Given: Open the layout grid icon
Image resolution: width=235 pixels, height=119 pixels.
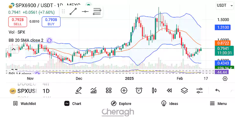Looking at the screenshot, I should (x=109, y=91).
